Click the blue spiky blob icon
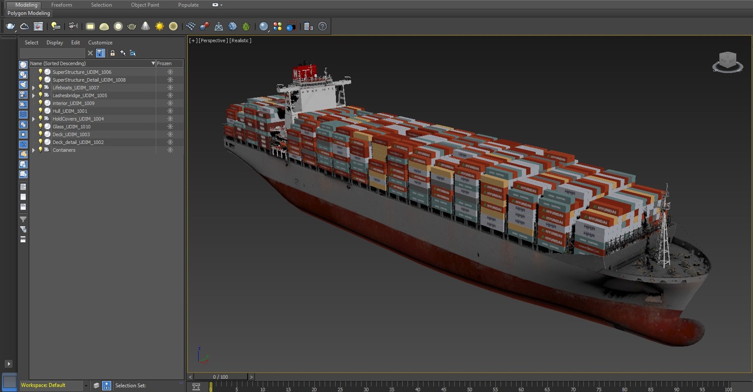This screenshot has height=392, width=753. [233, 26]
